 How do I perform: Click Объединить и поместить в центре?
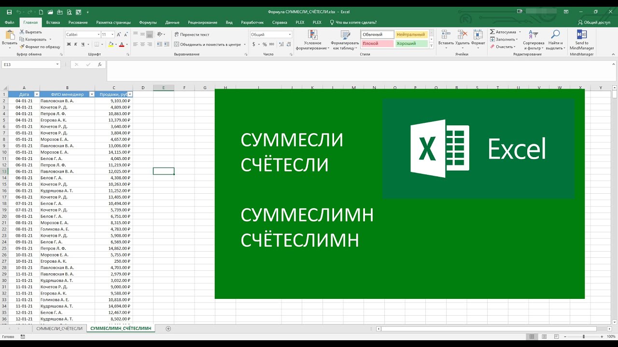coord(208,44)
